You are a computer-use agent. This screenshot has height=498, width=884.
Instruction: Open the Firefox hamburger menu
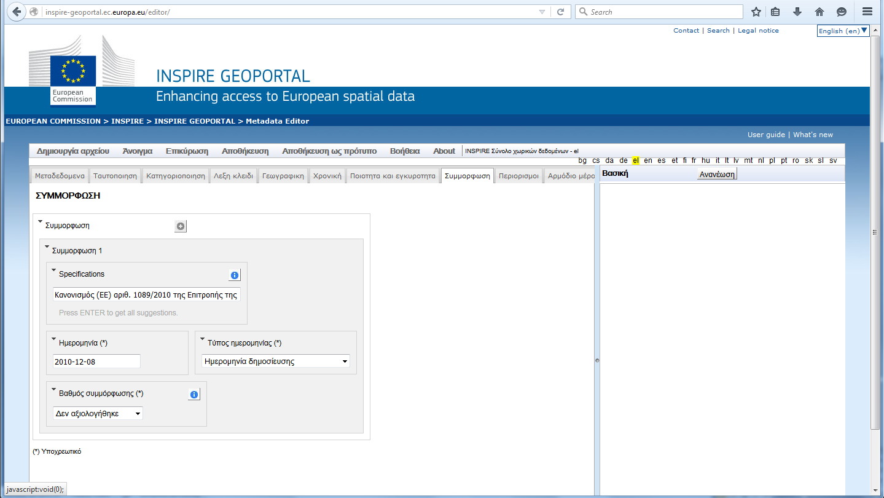pos(867,12)
